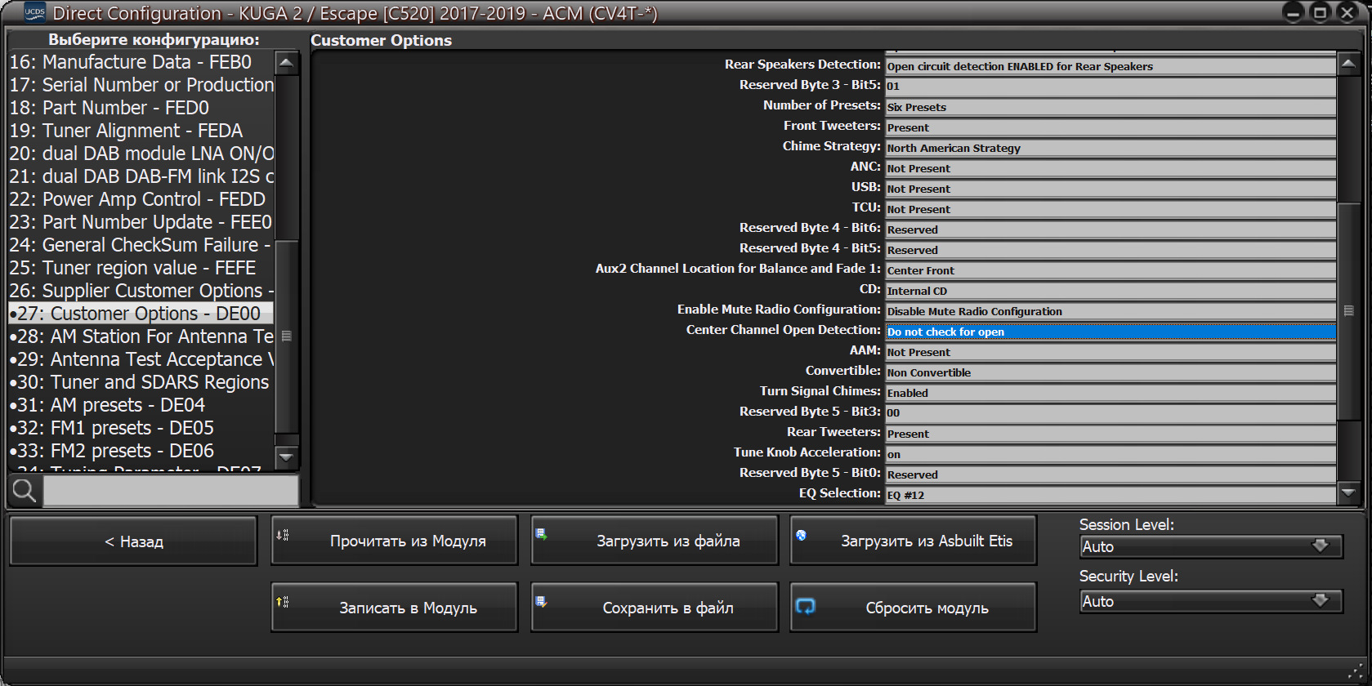
Task: Close the Direct Configuration window
Action: coord(1347,12)
